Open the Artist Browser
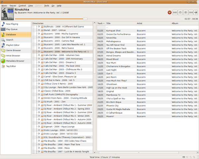Image resolution: width=199 pixels, height=159 pixels. (x=16, y=56)
